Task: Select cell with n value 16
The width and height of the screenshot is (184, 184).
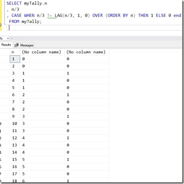Action: pos(15,167)
